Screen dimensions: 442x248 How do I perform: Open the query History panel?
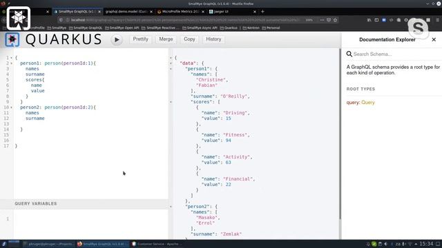point(213,39)
